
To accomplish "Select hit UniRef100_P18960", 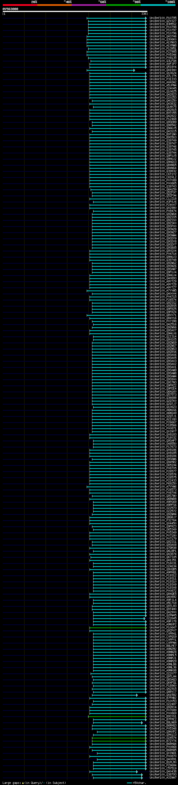I will point(163,686).
